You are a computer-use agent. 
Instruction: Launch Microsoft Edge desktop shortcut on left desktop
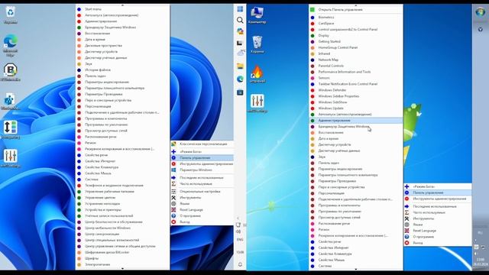[10, 46]
